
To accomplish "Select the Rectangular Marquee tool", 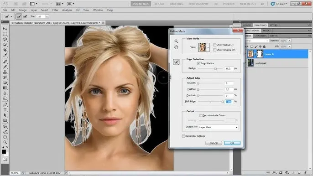I will coord(5,34).
